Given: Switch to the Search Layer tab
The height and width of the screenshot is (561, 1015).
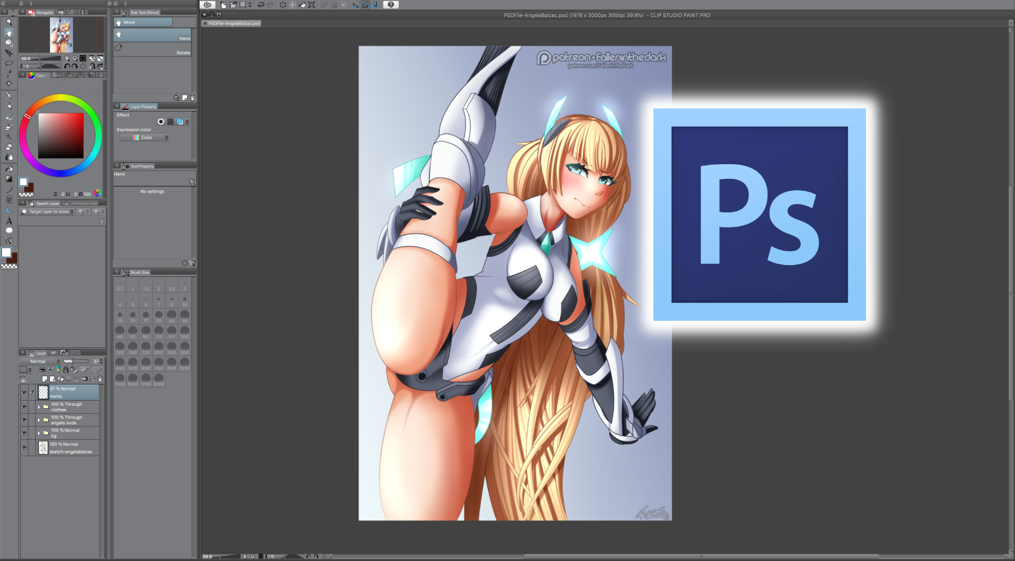Looking at the screenshot, I should (x=44, y=203).
